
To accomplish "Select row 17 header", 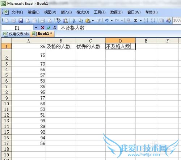I will pos(7,143).
